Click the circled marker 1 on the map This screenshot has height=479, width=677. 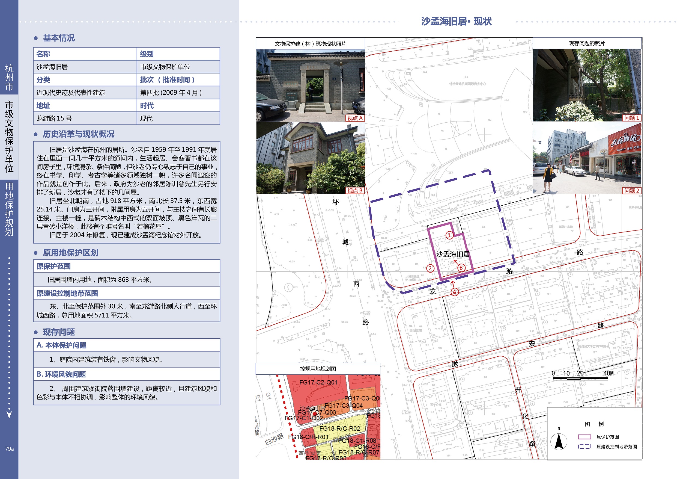[449, 235]
